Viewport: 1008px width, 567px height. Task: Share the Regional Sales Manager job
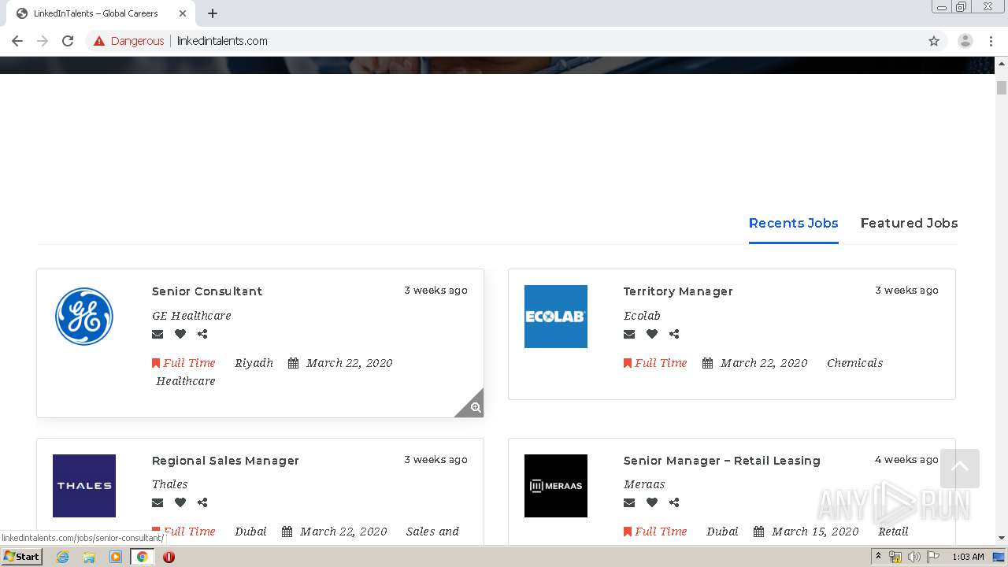[202, 502]
